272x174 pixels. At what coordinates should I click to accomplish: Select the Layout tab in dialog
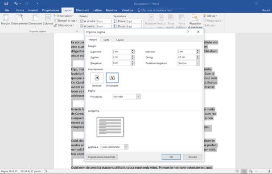pos(120,40)
